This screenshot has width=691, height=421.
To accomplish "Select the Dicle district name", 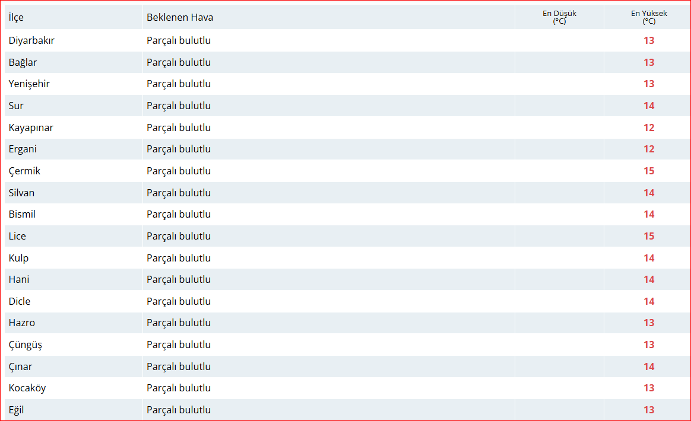I will pyautogui.click(x=20, y=301).
